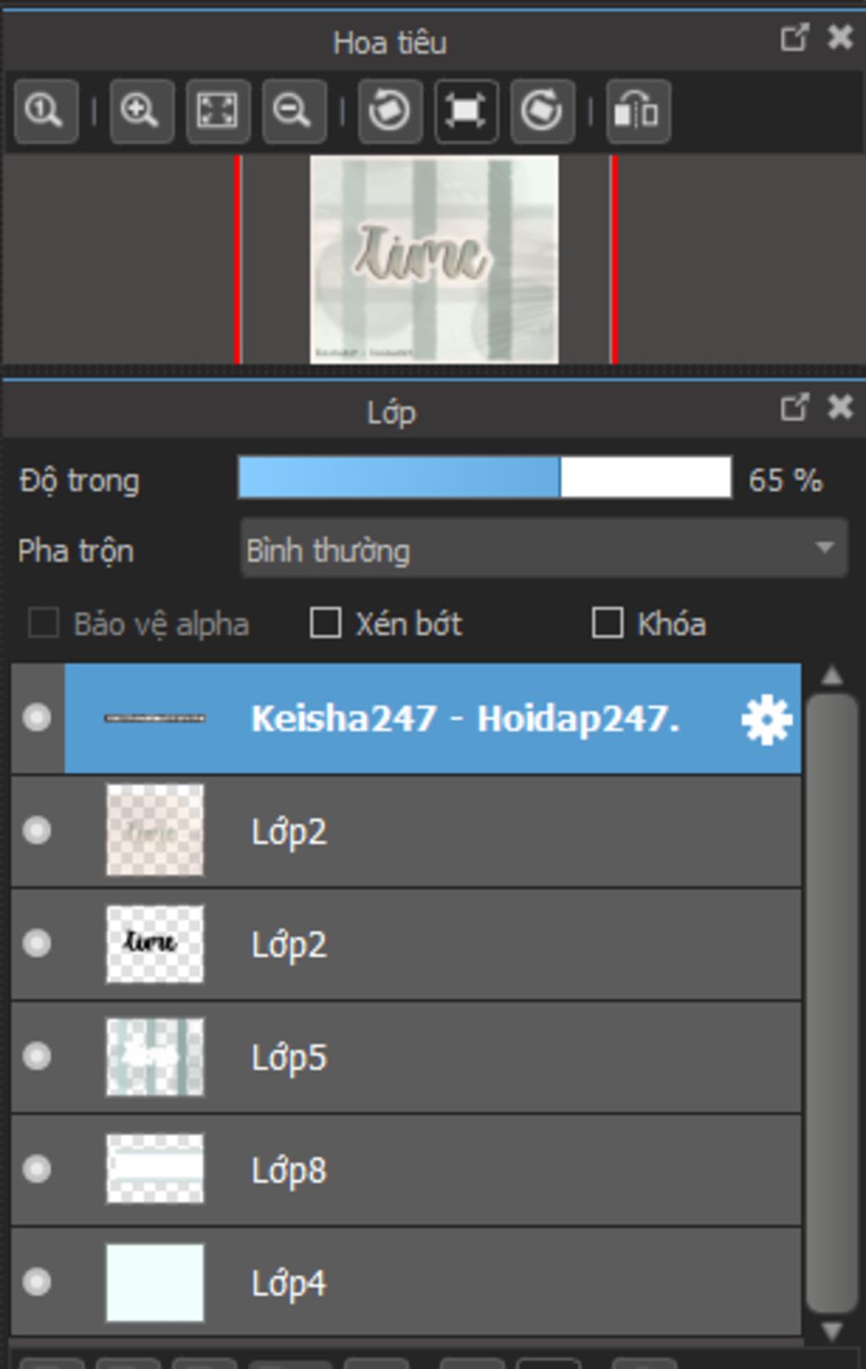
Task: Rotate the canvas view right
Action: pyautogui.click(x=542, y=111)
